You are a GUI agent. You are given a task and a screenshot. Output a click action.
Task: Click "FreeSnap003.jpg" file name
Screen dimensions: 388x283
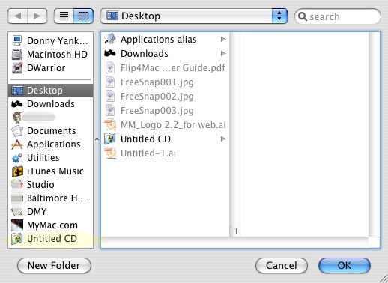(x=157, y=111)
